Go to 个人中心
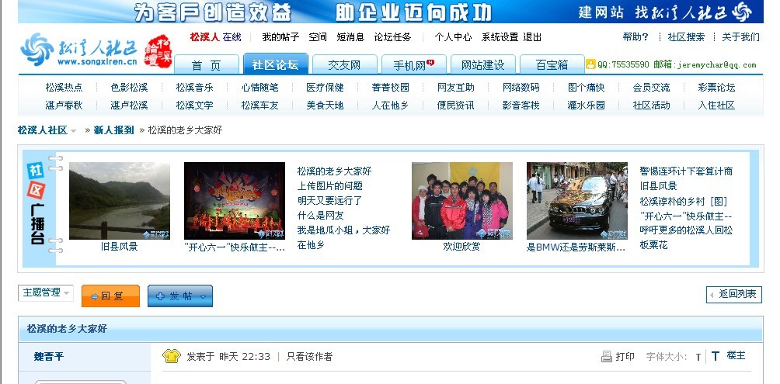Image resolution: width=780 pixels, height=384 pixels. pos(453,37)
